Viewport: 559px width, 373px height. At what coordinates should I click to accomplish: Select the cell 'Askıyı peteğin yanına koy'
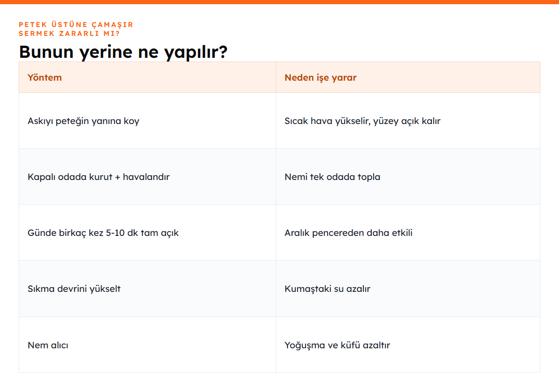tap(147, 121)
